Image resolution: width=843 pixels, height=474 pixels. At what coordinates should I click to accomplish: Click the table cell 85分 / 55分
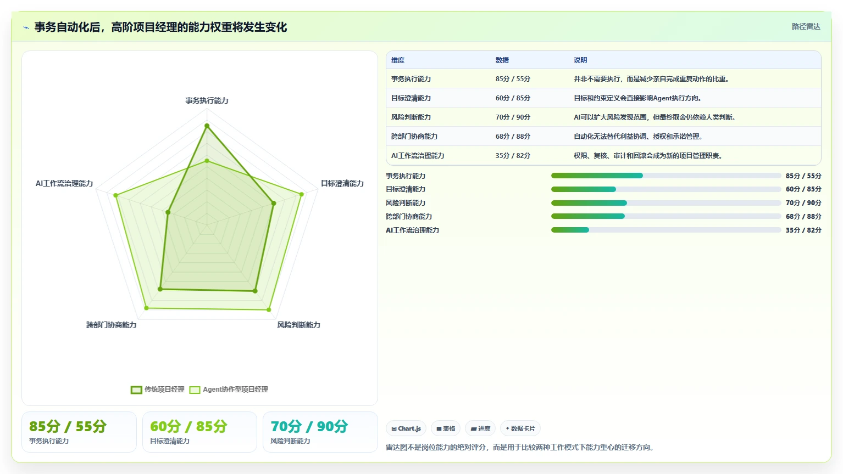[513, 79]
